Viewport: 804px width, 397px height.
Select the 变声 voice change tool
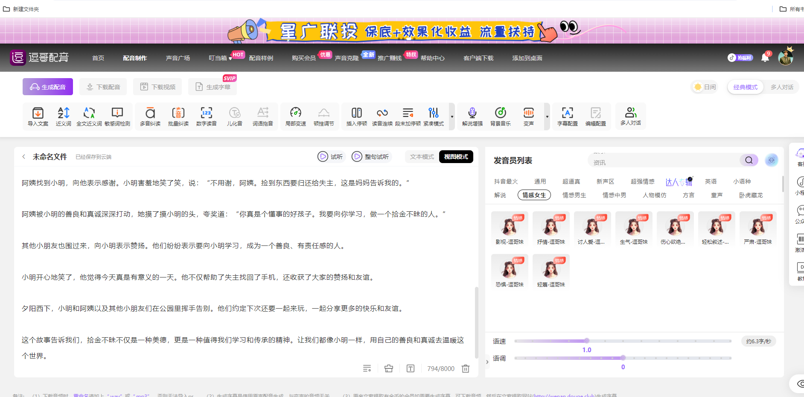529,116
